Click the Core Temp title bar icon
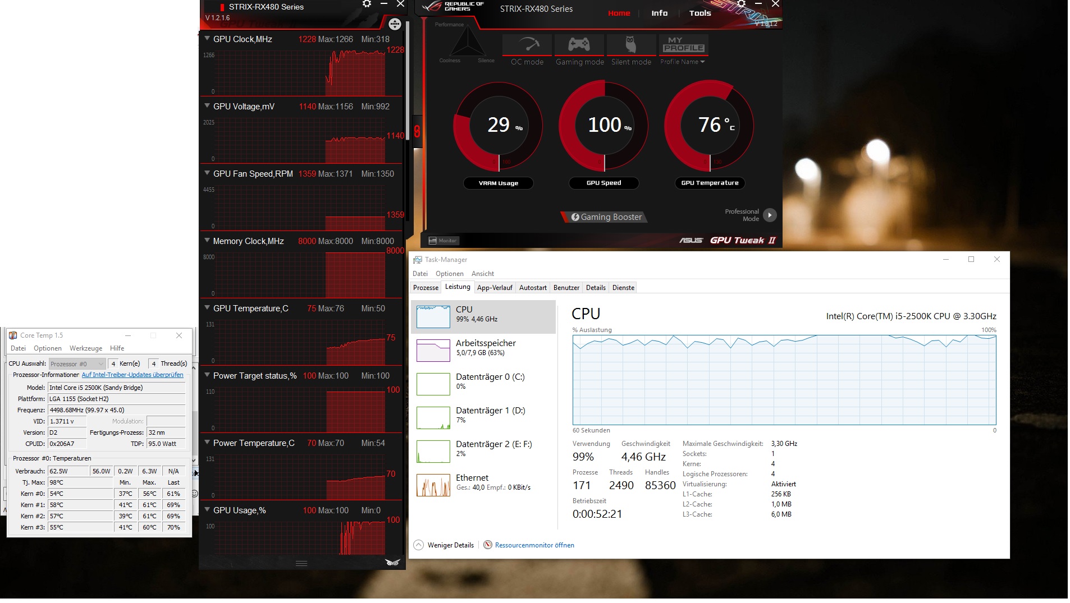 [13, 335]
